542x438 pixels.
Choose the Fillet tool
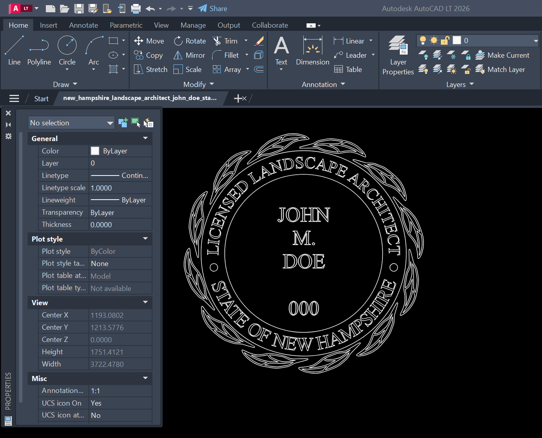click(226, 55)
